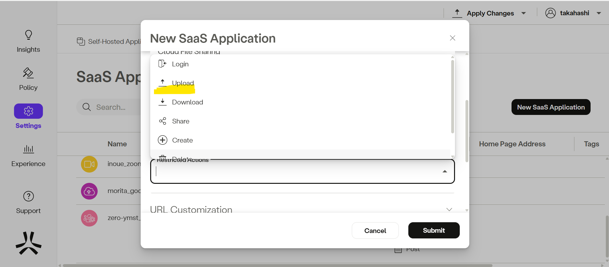Open the takahashi user account menu

pos(573,13)
